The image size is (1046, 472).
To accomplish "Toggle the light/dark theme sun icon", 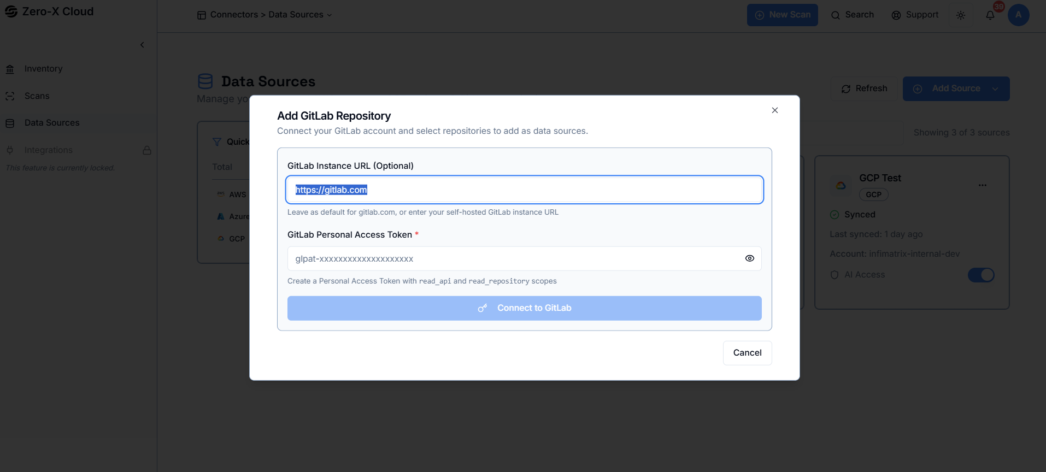I will 961,15.
